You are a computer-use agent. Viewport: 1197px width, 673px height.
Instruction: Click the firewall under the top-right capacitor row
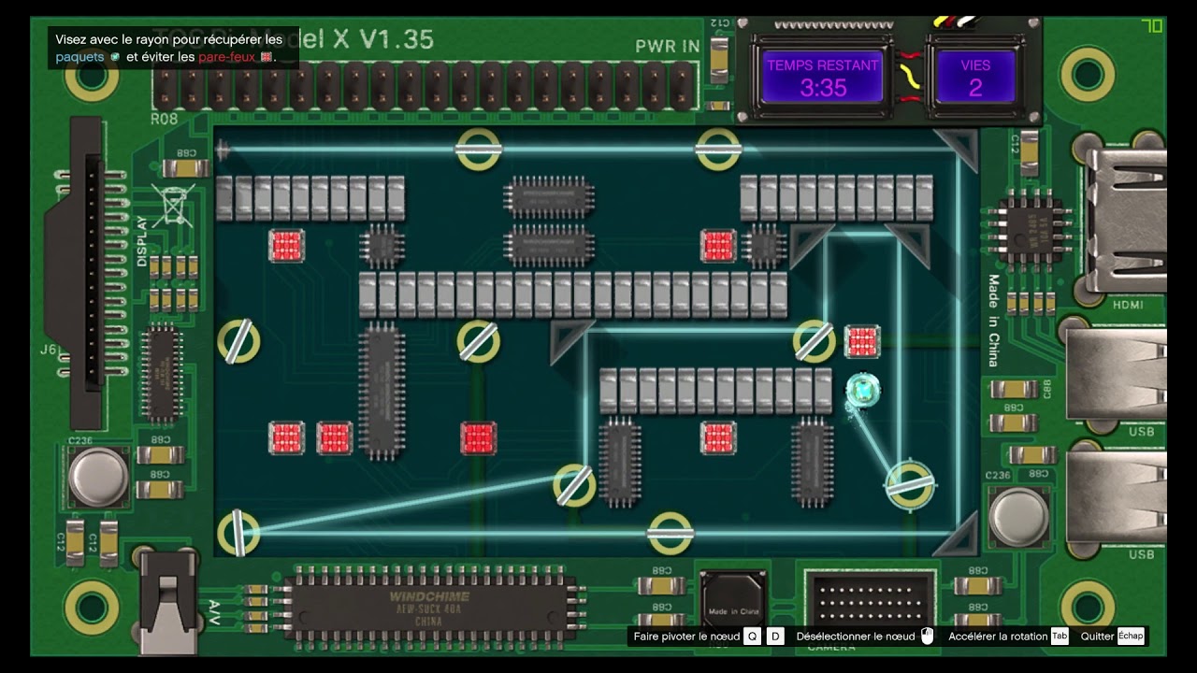tap(718, 246)
